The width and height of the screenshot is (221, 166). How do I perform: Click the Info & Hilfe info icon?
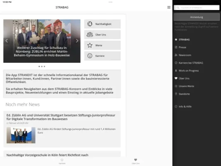click(176, 107)
